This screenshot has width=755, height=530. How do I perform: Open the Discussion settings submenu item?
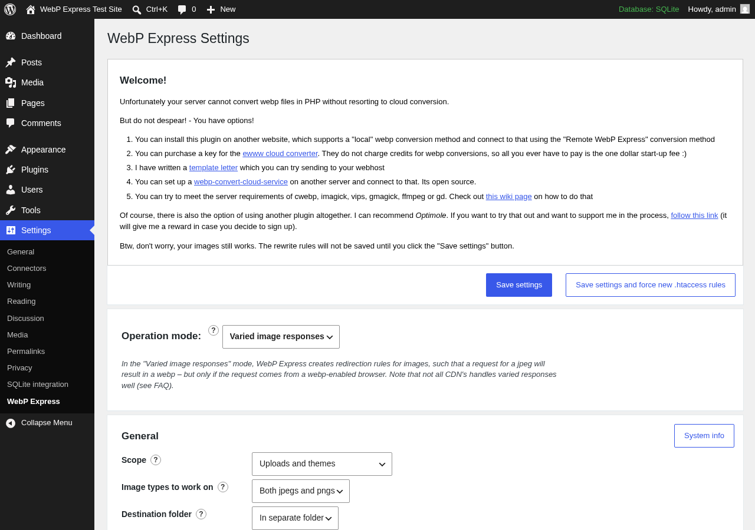tap(25, 318)
